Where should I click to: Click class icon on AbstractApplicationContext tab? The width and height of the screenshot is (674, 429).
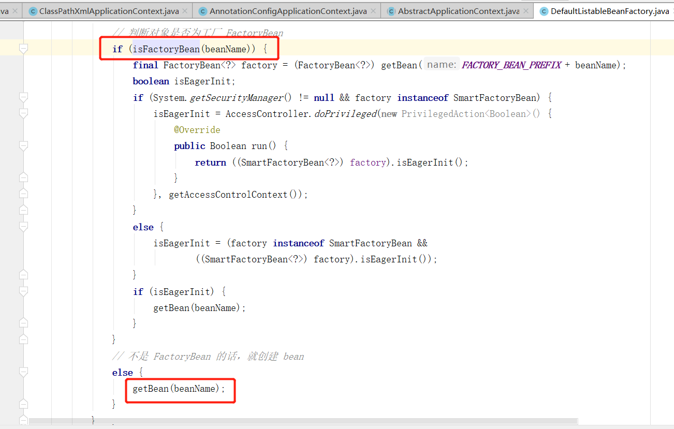coord(391,11)
